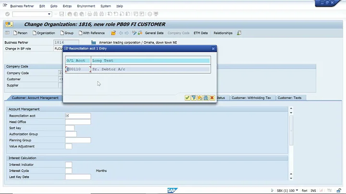Switch to Customer: Texts tab
The width and height of the screenshot is (346, 194).
coord(289,97)
